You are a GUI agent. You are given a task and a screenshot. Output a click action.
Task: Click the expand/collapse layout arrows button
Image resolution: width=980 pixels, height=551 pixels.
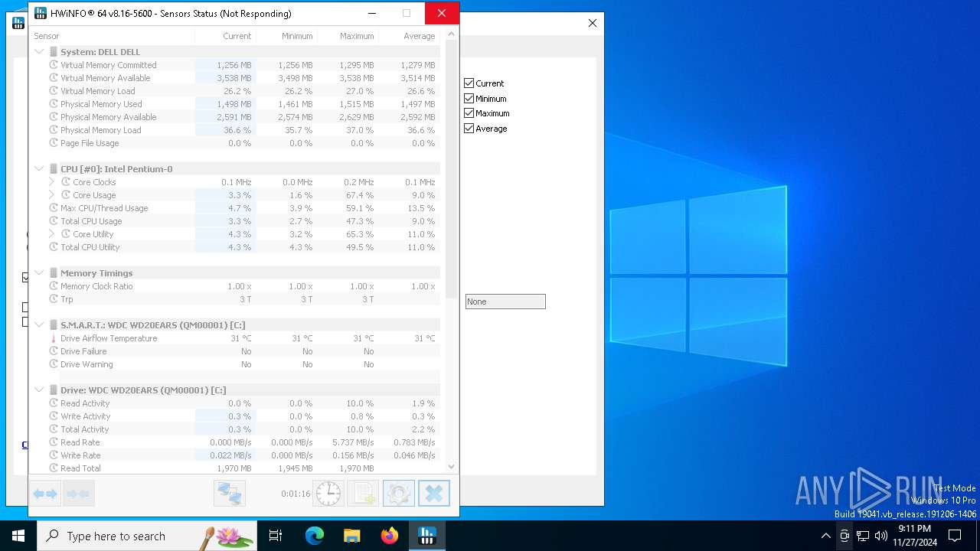[x=45, y=494]
